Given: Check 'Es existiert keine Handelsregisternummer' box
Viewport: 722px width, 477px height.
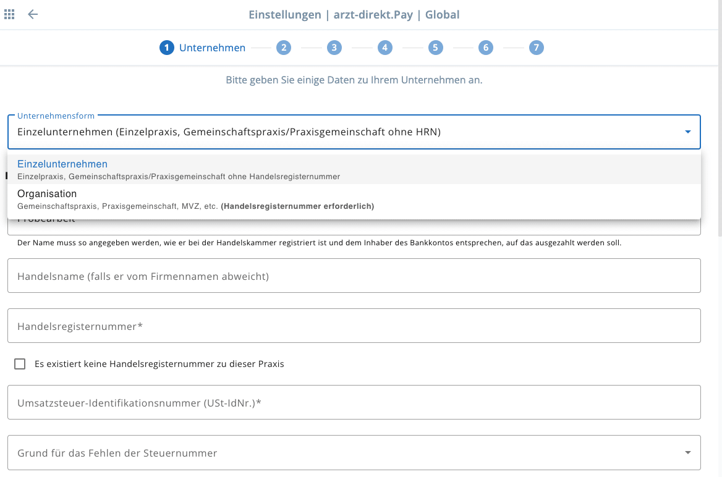Looking at the screenshot, I should [x=20, y=364].
